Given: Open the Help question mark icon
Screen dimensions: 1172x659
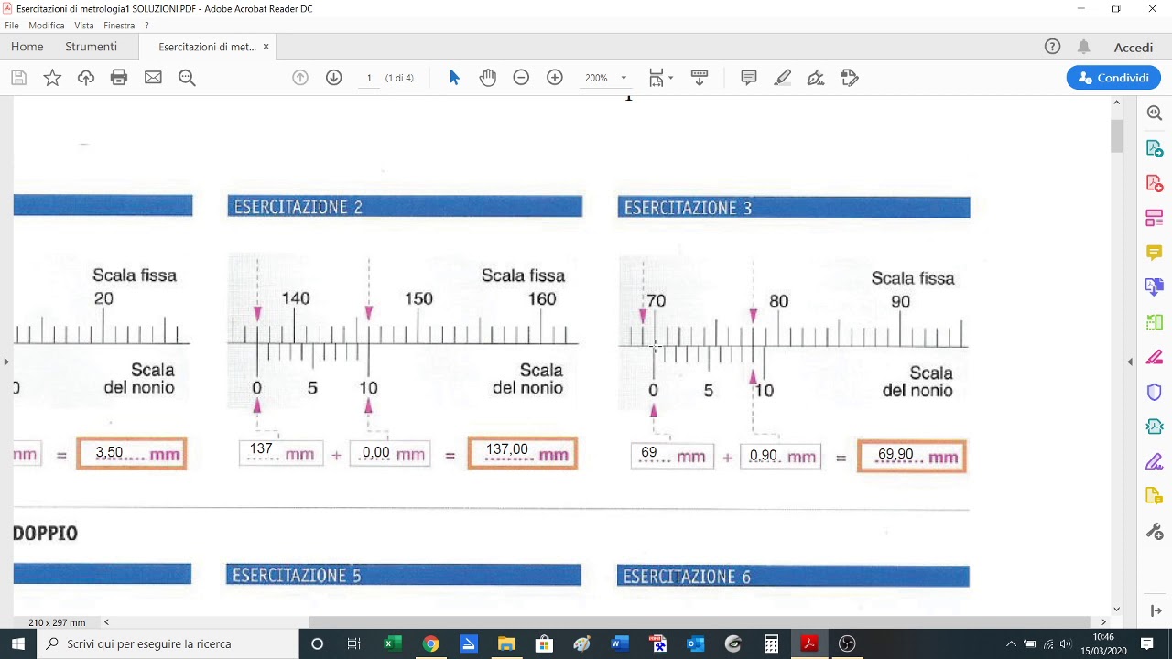Looking at the screenshot, I should coord(1053,47).
